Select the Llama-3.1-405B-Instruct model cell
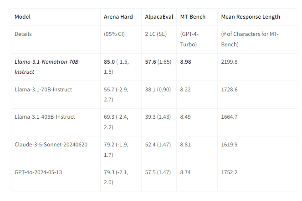The width and height of the screenshot is (302, 201). click(45, 117)
